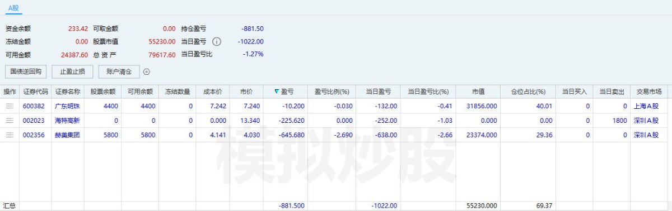
Task: Click the info icon beside 当日盈亏
Action: point(217,42)
